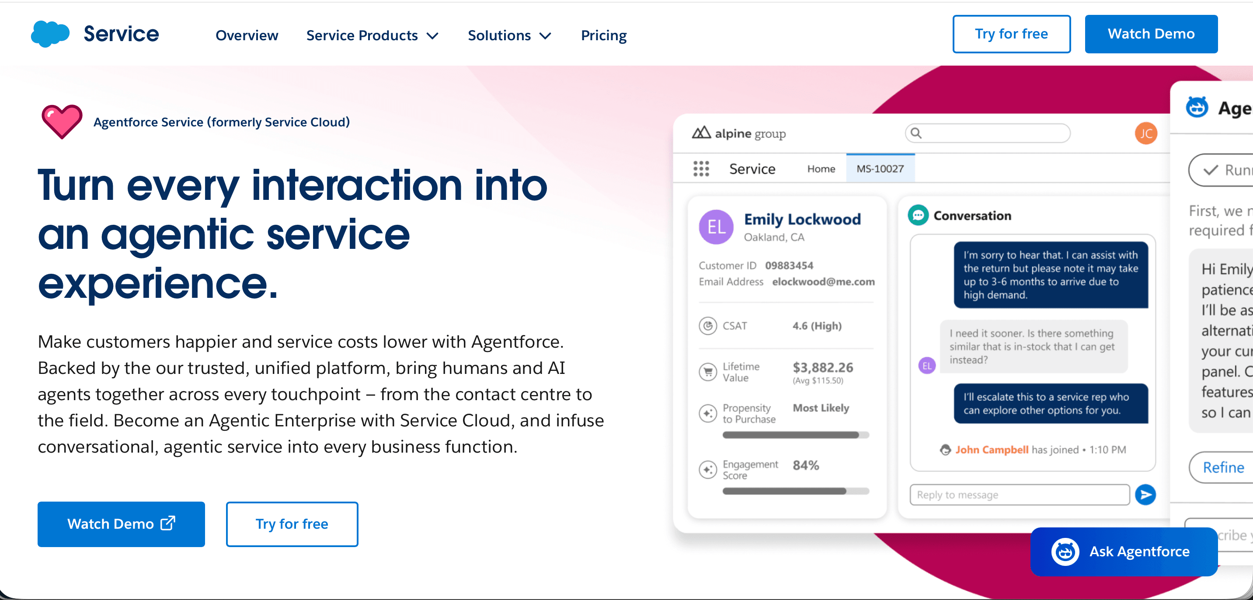
Task: Click the search magnifier icon in mockup
Action: (x=916, y=133)
